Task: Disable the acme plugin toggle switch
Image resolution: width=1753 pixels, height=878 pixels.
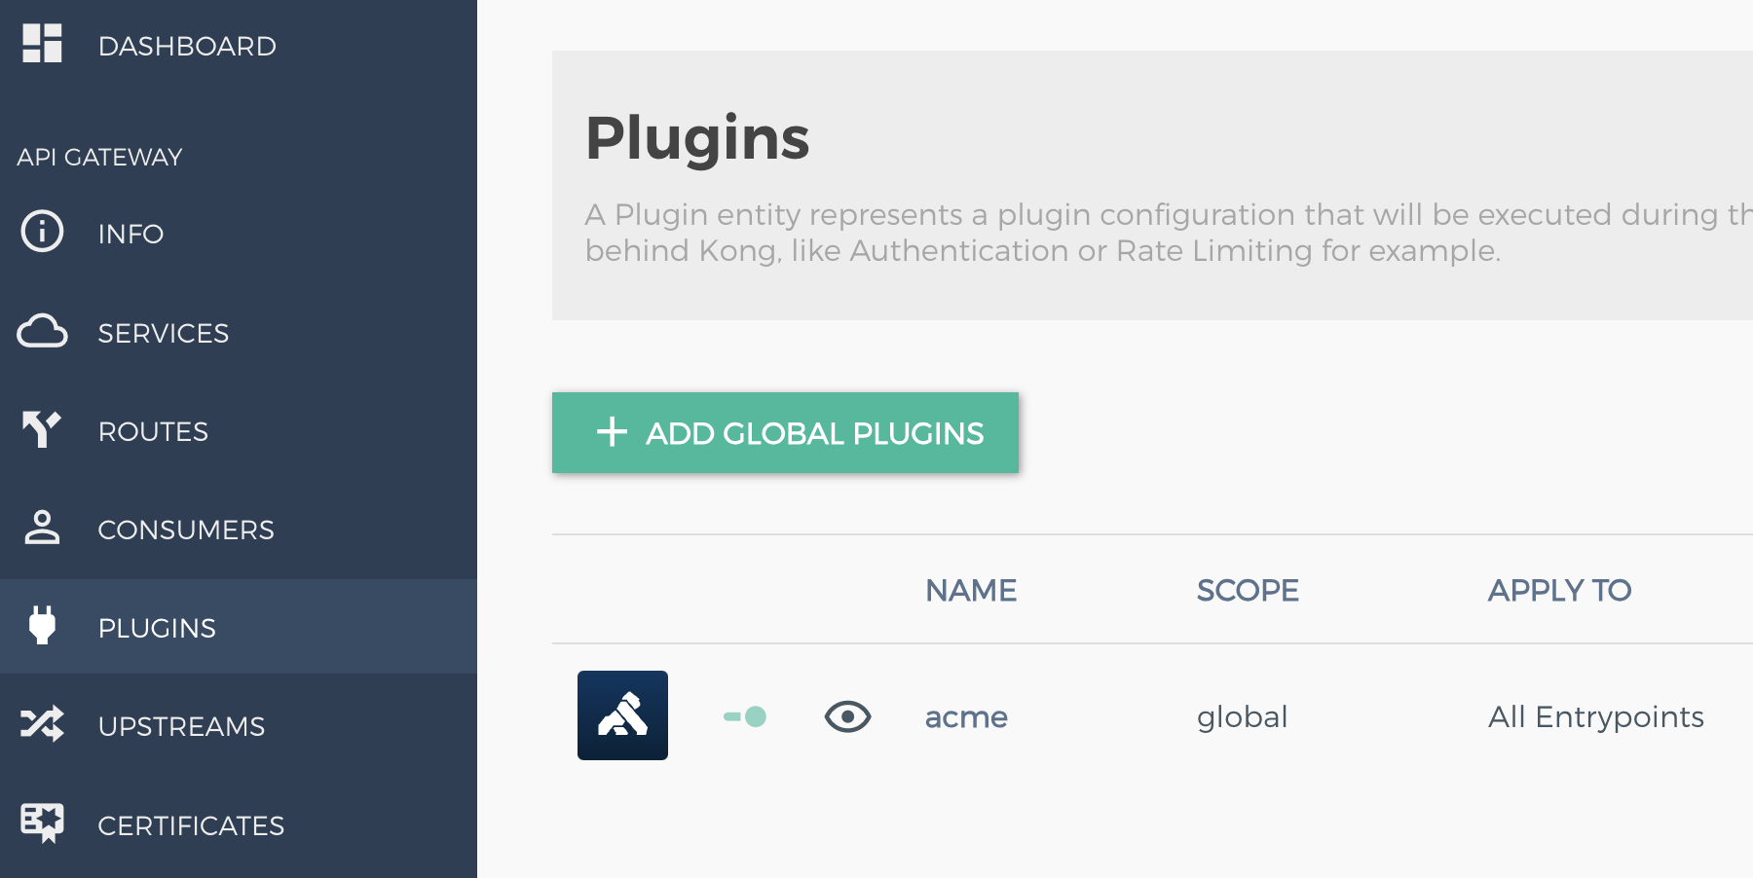Action: point(744,716)
